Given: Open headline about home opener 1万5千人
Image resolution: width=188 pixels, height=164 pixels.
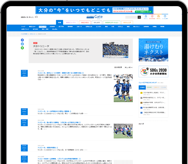Looking at the screenshot, I should coord(58,159).
